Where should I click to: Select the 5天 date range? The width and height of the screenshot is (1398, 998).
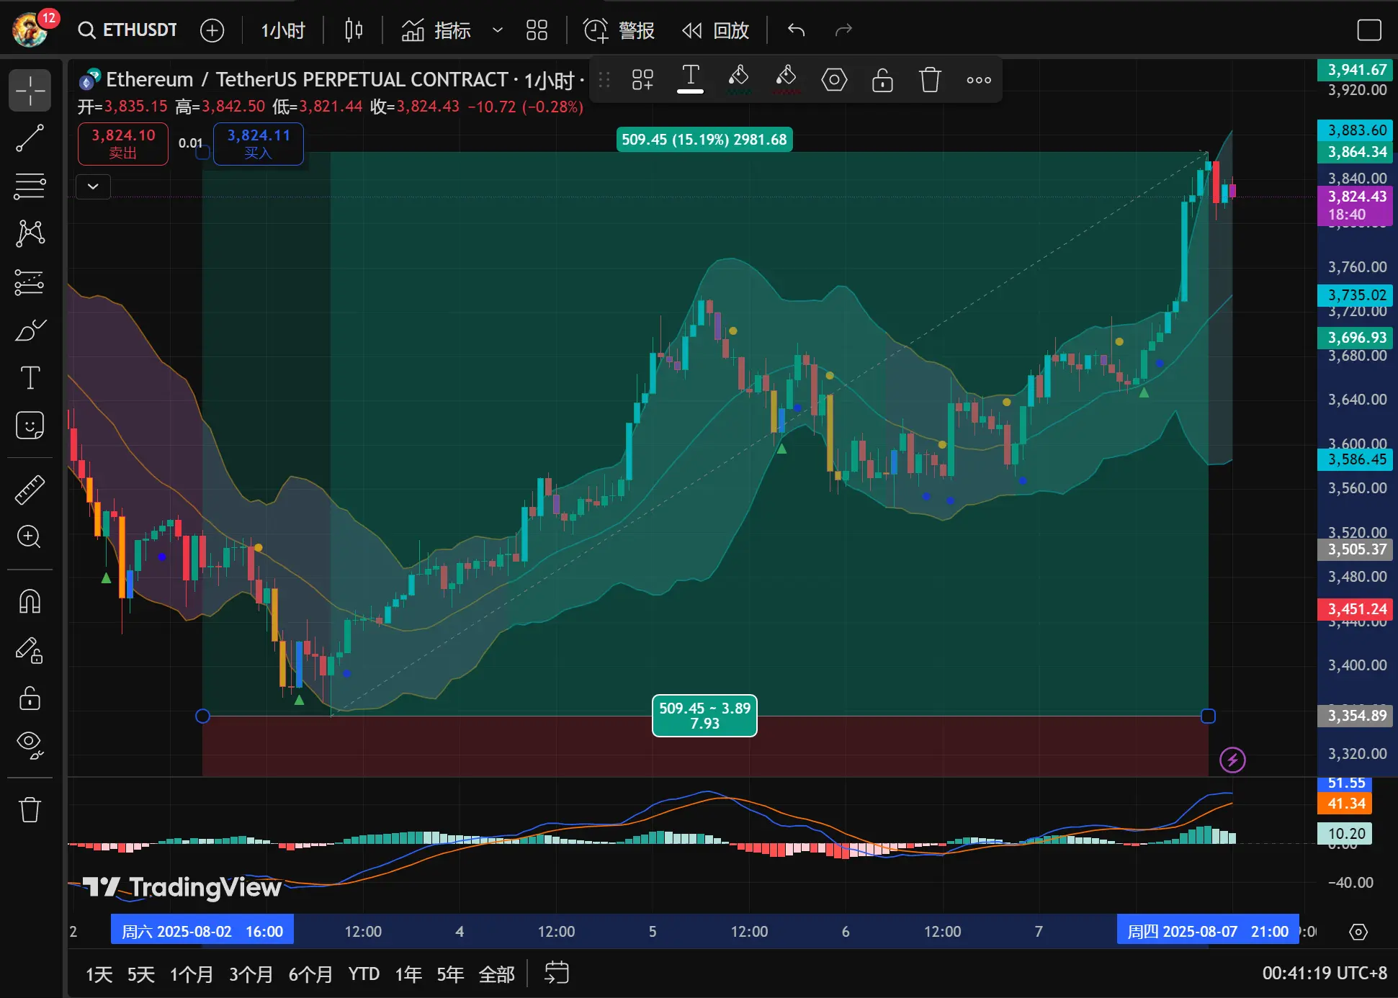[141, 974]
